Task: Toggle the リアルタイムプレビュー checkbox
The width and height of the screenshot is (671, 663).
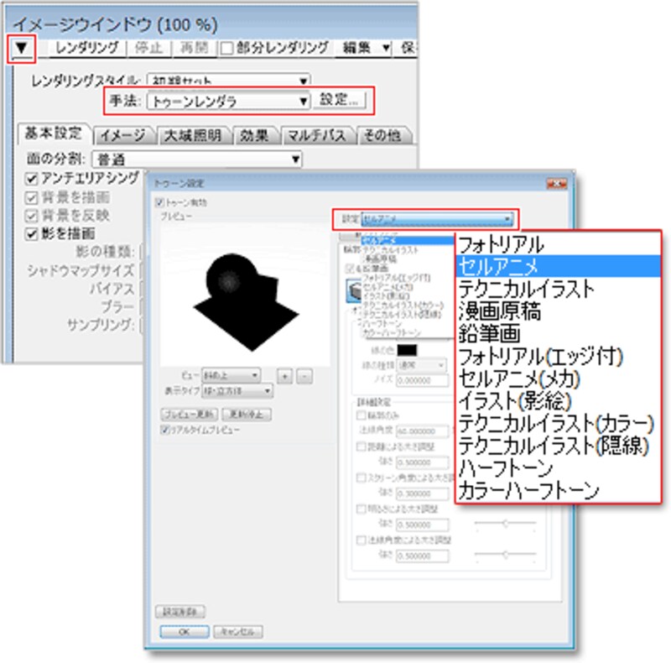Action: click(x=164, y=430)
